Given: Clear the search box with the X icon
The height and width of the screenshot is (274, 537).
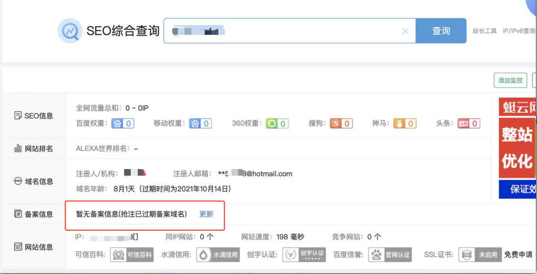Looking at the screenshot, I should tap(405, 31).
